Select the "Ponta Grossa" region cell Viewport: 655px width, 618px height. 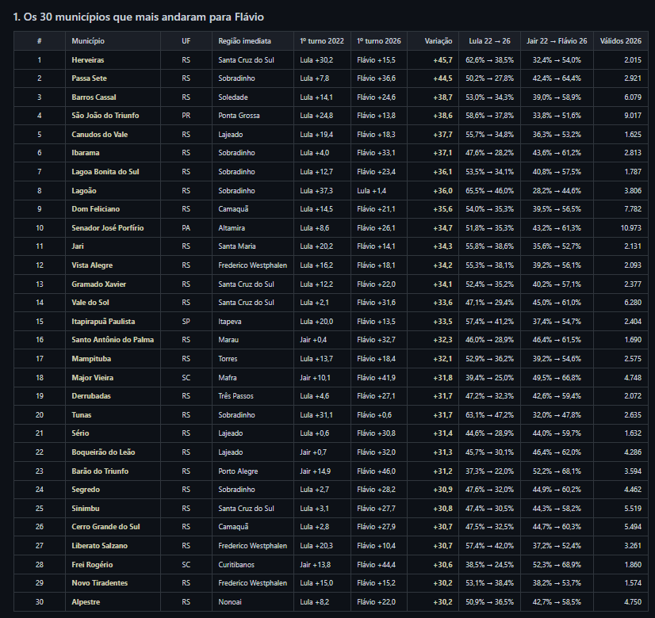[x=239, y=116]
